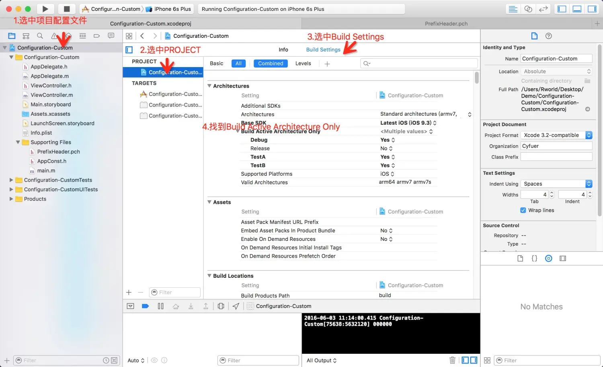The image size is (603, 367).
Task: Switch to the Standard editor
Action: [513, 9]
